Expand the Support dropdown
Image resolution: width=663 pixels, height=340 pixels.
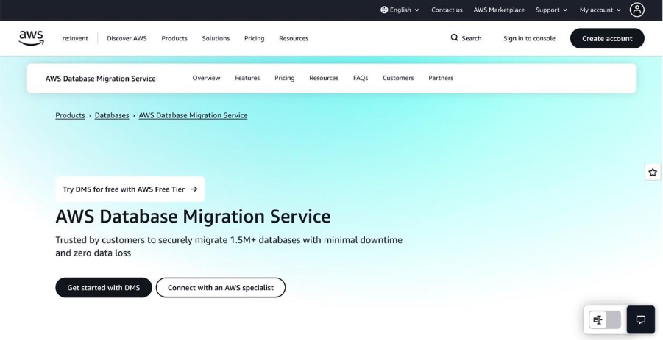(x=551, y=10)
